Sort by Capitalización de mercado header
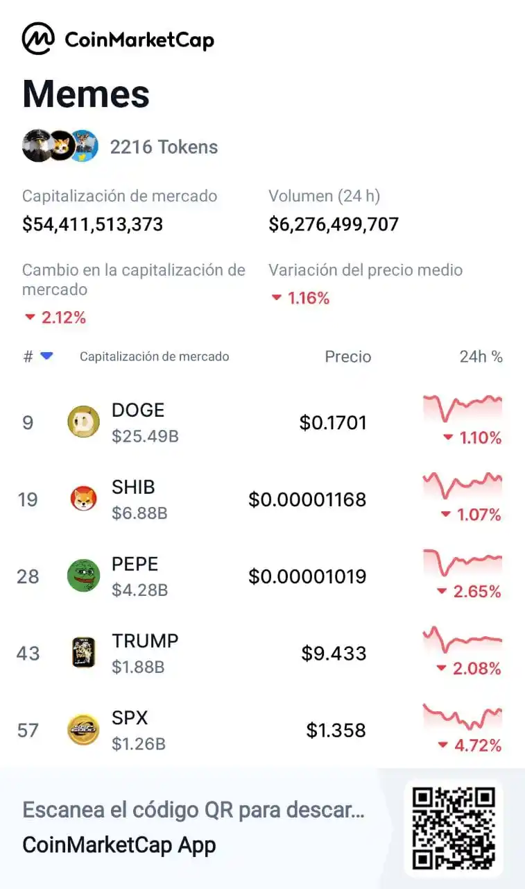This screenshot has width=525, height=889. [154, 356]
